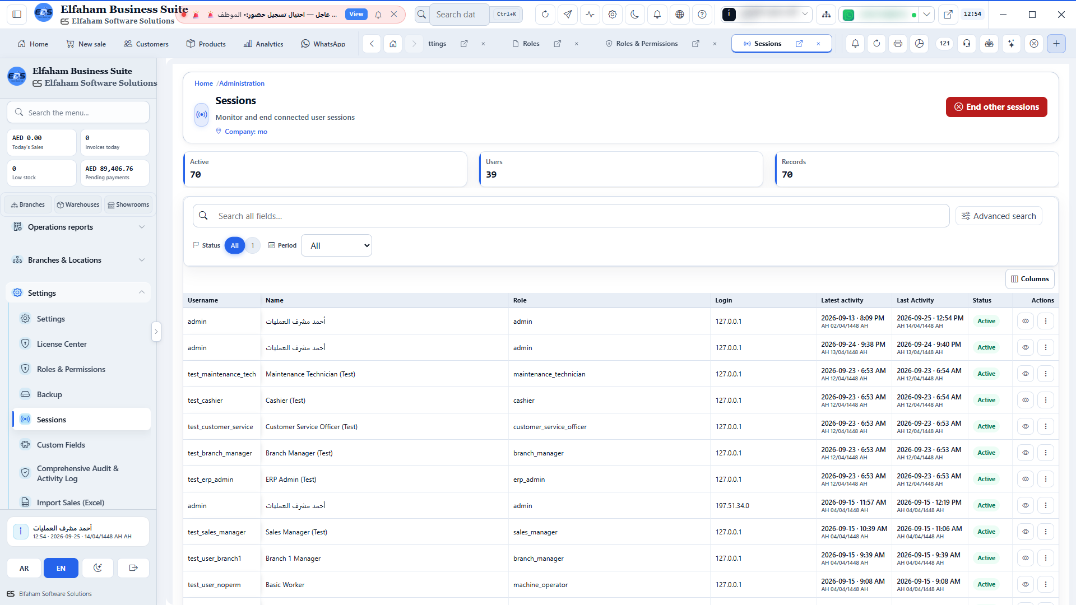Switch language to AR
This screenshot has width=1076, height=605.
coord(24,568)
